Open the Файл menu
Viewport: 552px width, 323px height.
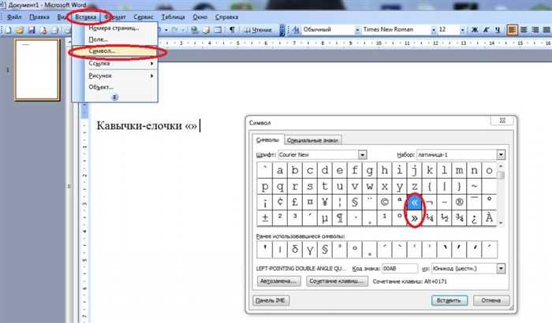[14, 17]
